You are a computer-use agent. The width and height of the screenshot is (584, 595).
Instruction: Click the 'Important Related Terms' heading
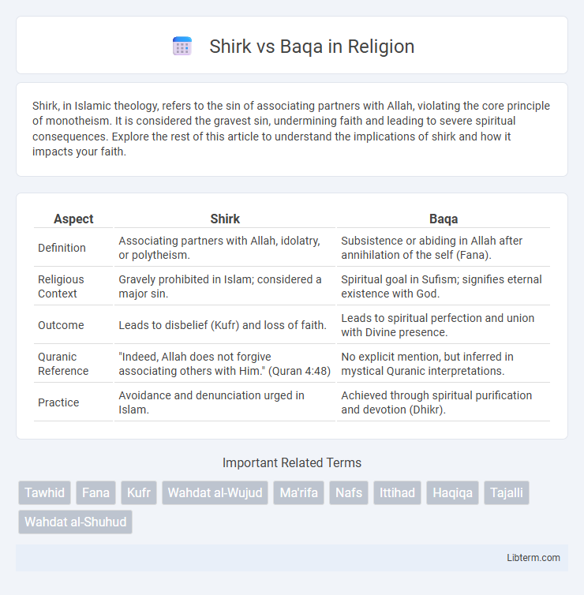click(292, 462)
